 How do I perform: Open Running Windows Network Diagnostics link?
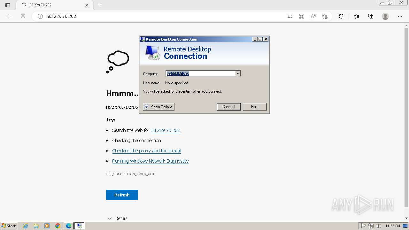[x=150, y=161]
